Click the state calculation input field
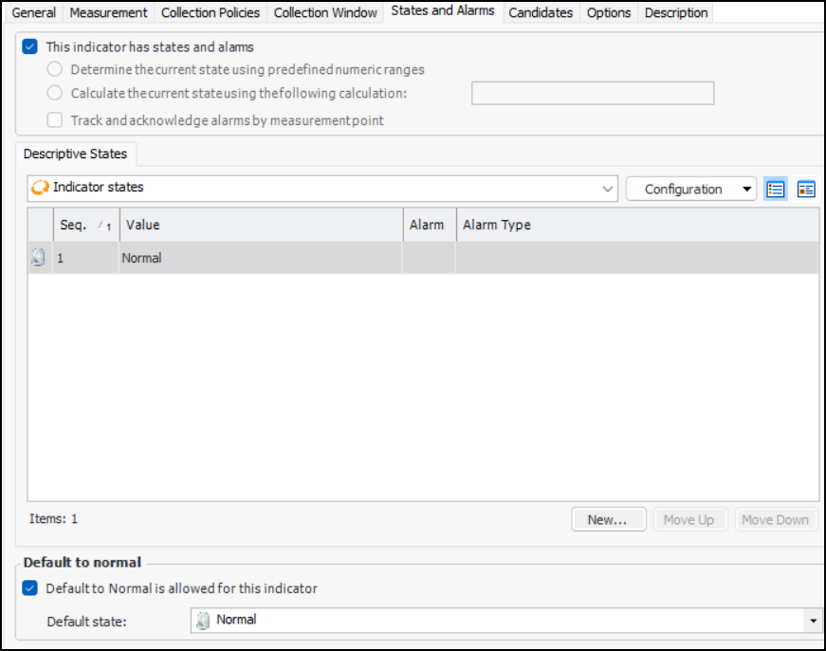The width and height of the screenshot is (826, 651). (593, 93)
